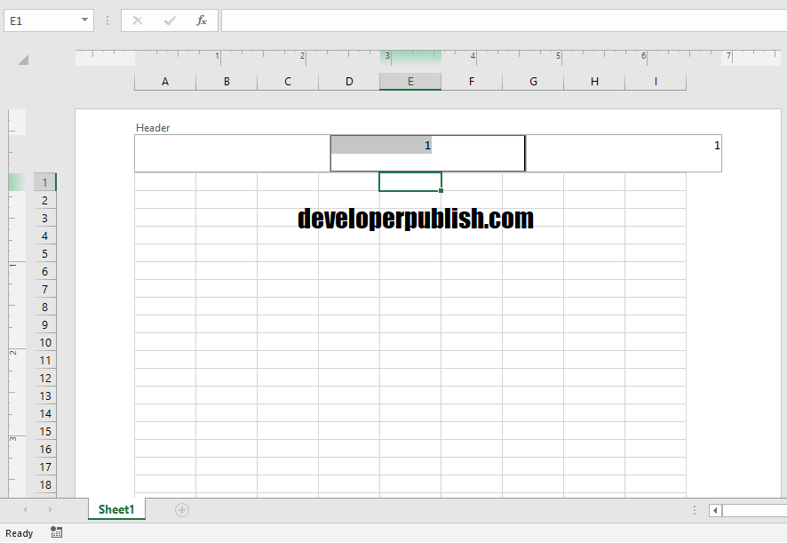
Task: Click the gray collapse triangle above the row headers
Action: click(x=21, y=60)
